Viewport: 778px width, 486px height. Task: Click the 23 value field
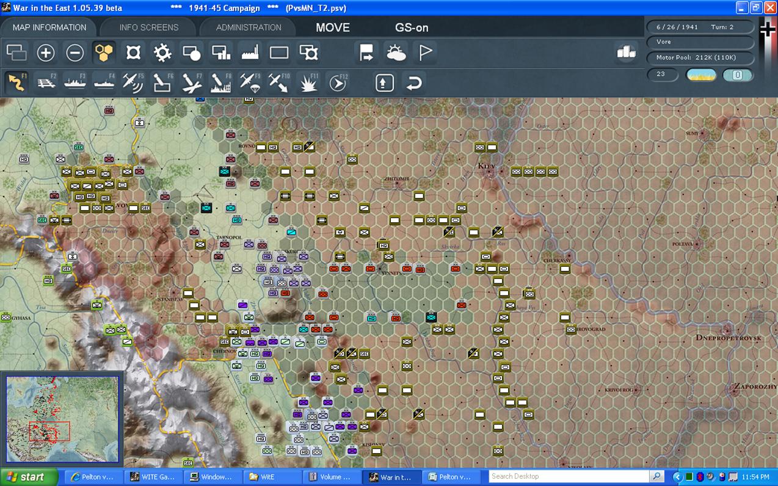(663, 74)
